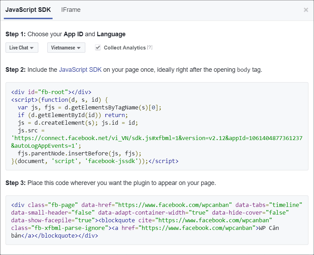Close the dialog with the X icon
Screen dimensions: 314x255
(x=306, y=10)
